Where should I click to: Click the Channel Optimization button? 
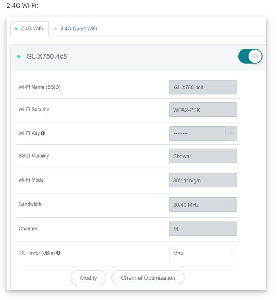pos(148,278)
